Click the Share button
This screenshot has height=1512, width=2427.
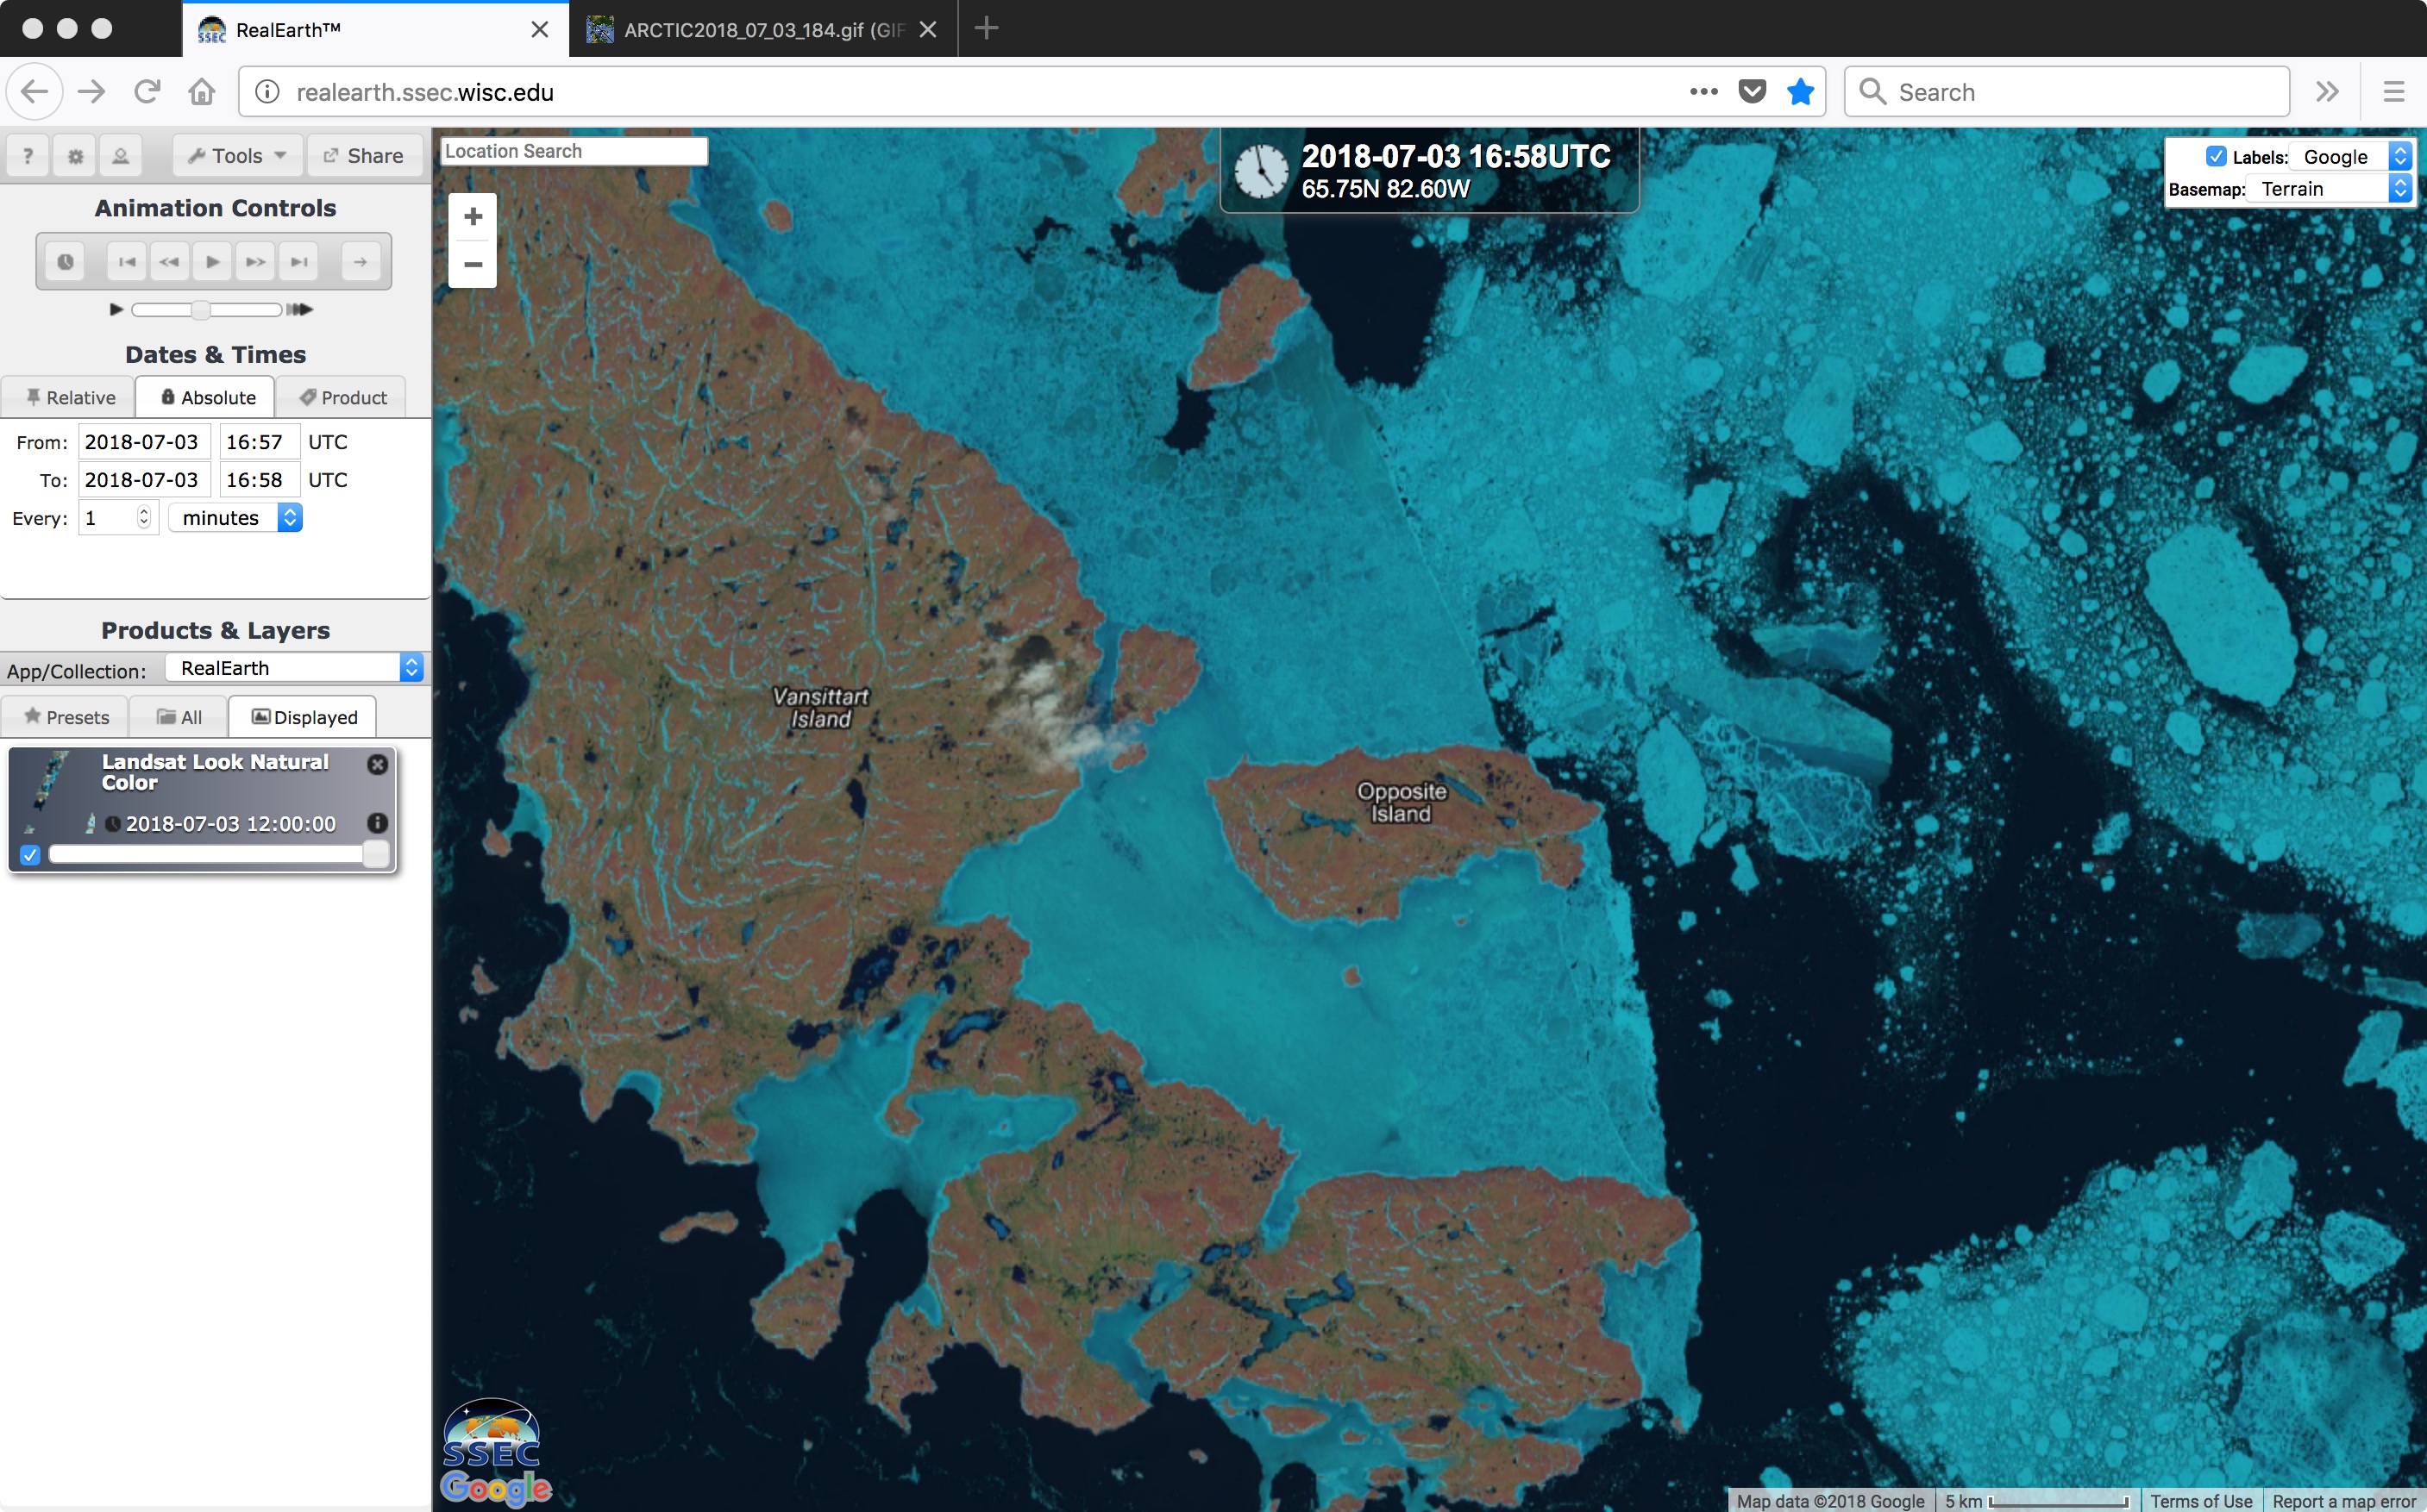[364, 155]
